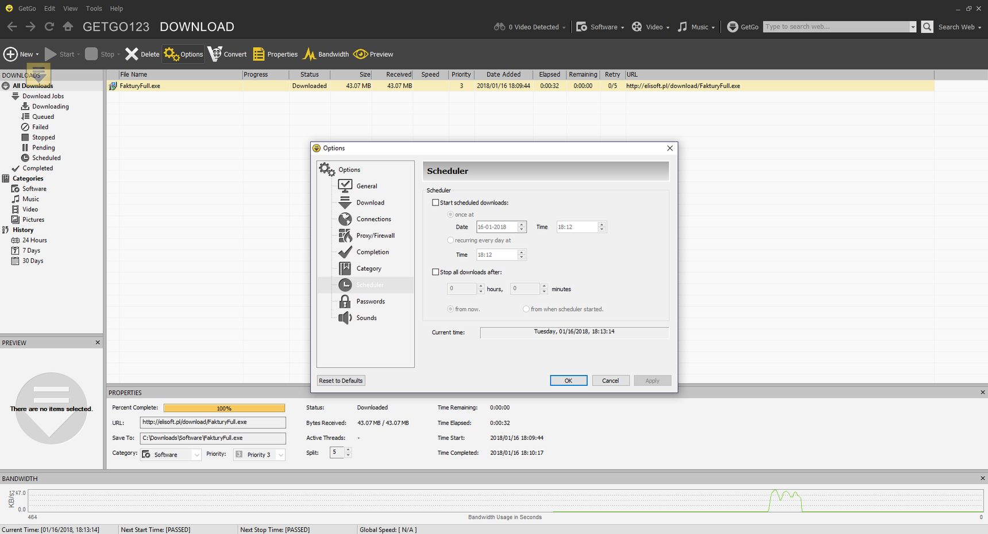Go forward with the forward arrow
Image resolution: width=988 pixels, height=534 pixels.
point(30,26)
